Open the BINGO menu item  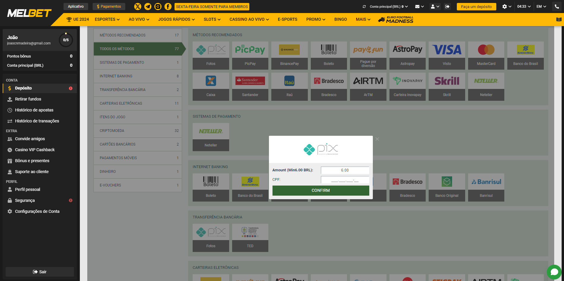340,19
